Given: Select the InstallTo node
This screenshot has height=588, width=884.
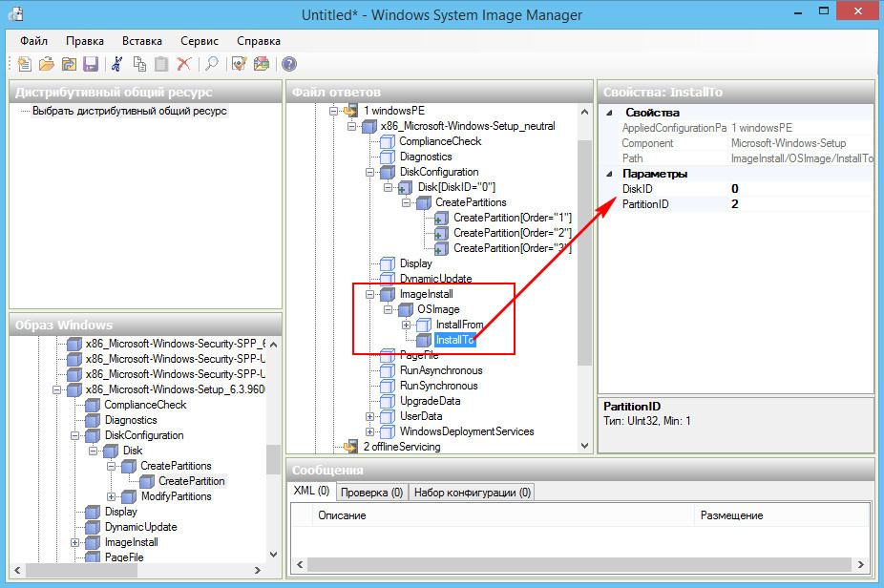Looking at the screenshot, I should (x=455, y=340).
